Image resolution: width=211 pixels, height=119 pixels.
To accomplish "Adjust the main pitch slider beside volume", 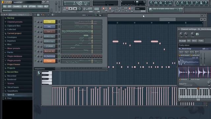I will (x=59, y=6).
